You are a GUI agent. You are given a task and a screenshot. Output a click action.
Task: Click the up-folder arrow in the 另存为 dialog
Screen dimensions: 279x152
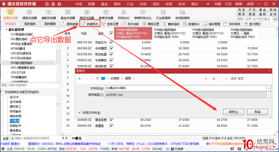click(97, 79)
